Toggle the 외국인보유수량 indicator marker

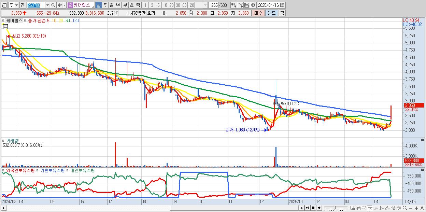point(3,170)
